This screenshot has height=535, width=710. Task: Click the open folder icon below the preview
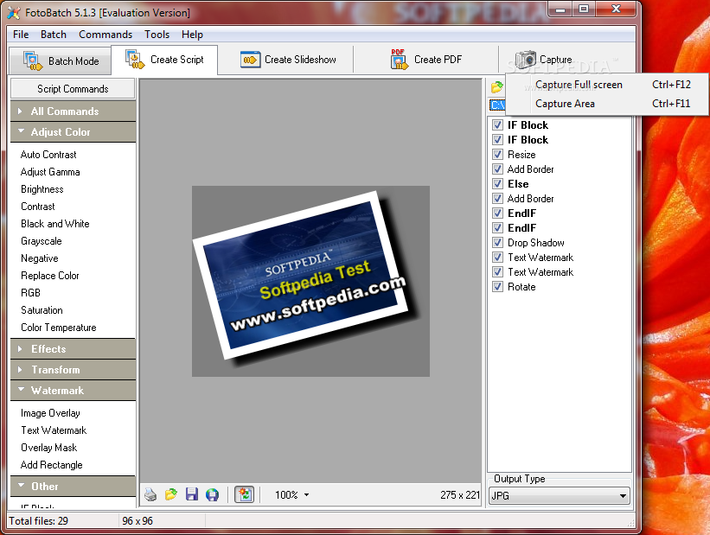171,494
